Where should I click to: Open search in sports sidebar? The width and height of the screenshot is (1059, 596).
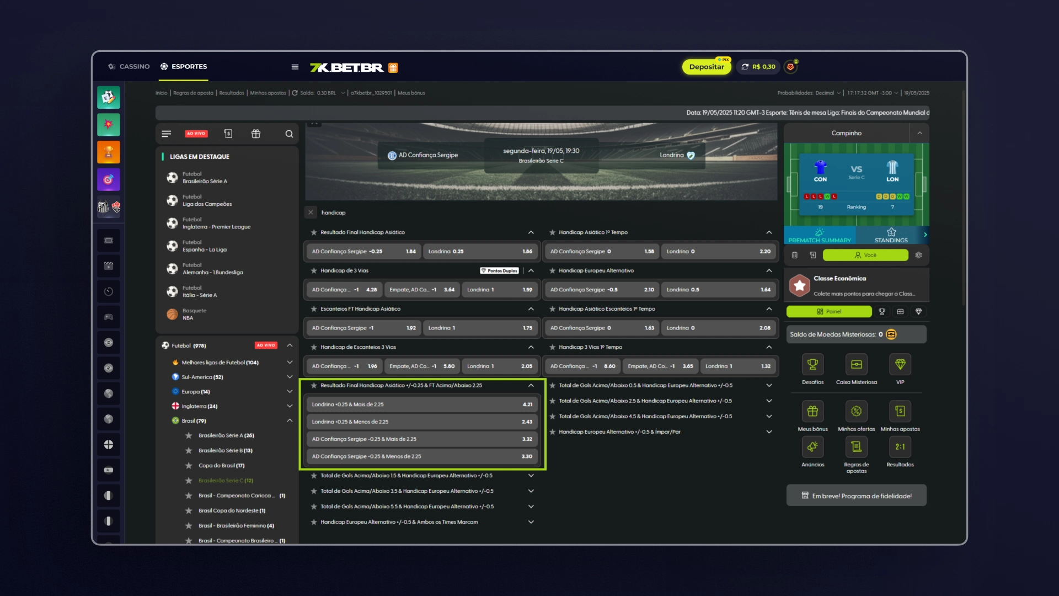tap(289, 134)
